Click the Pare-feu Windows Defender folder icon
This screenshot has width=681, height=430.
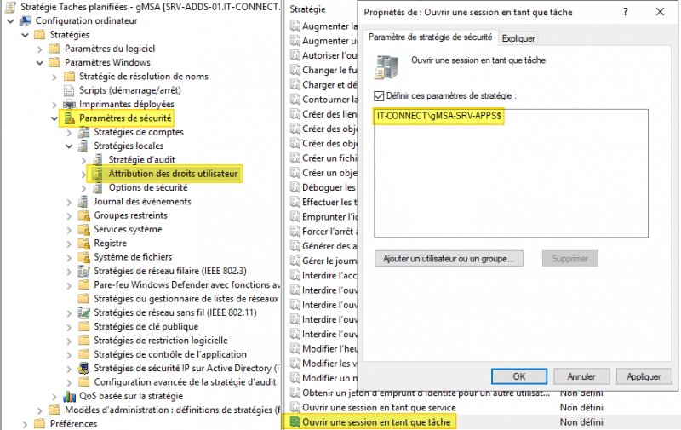83,285
